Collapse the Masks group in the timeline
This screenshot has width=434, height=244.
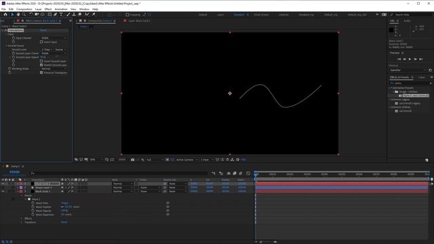pyautogui.click(x=22, y=195)
